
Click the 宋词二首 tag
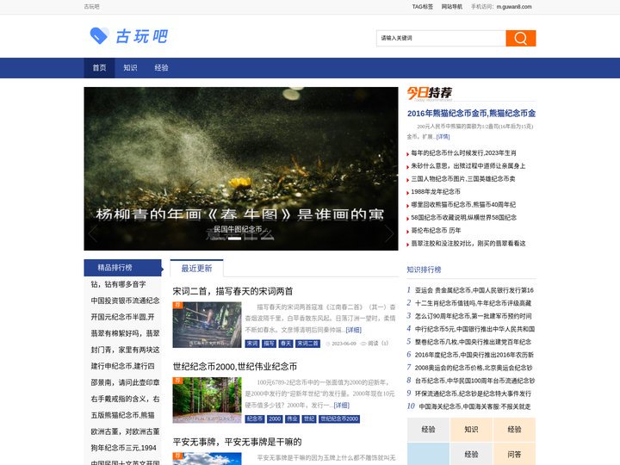(307, 344)
